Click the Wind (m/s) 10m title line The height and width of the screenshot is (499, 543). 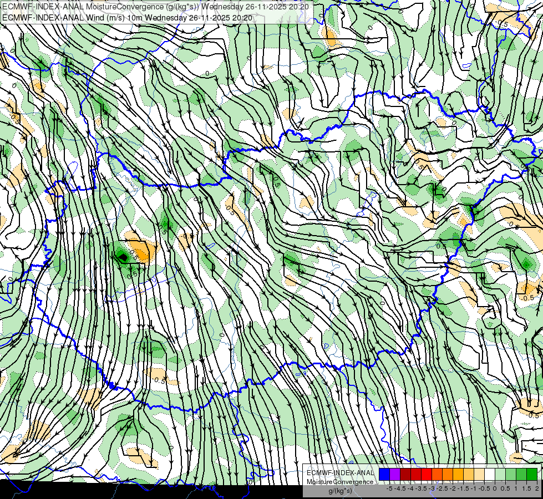coord(127,18)
